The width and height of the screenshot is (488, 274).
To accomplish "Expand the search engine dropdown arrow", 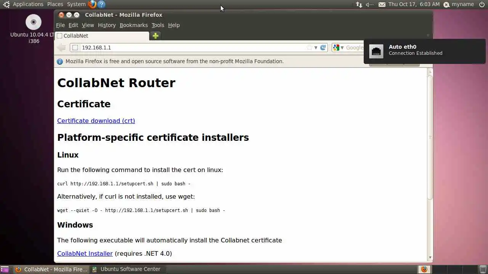I will pyautogui.click(x=342, y=48).
